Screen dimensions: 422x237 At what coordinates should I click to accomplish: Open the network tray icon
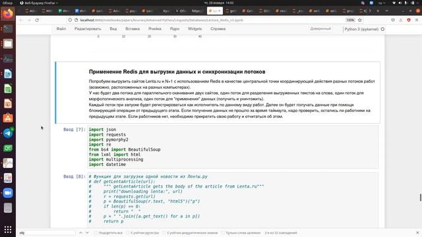point(394,3)
